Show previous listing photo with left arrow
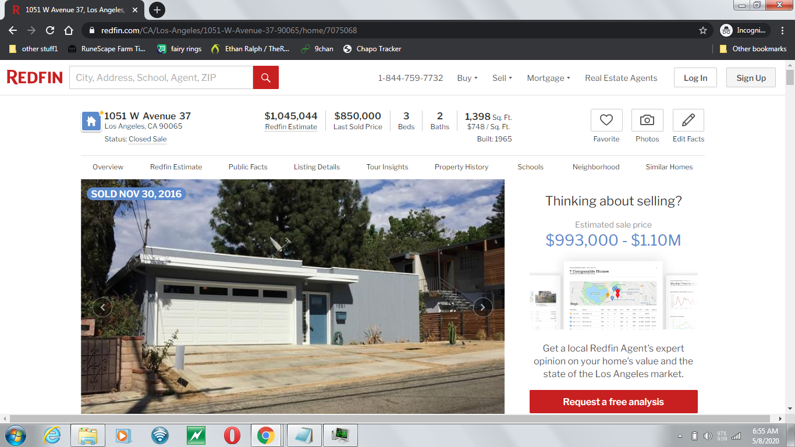The width and height of the screenshot is (795, 447). 102,307
